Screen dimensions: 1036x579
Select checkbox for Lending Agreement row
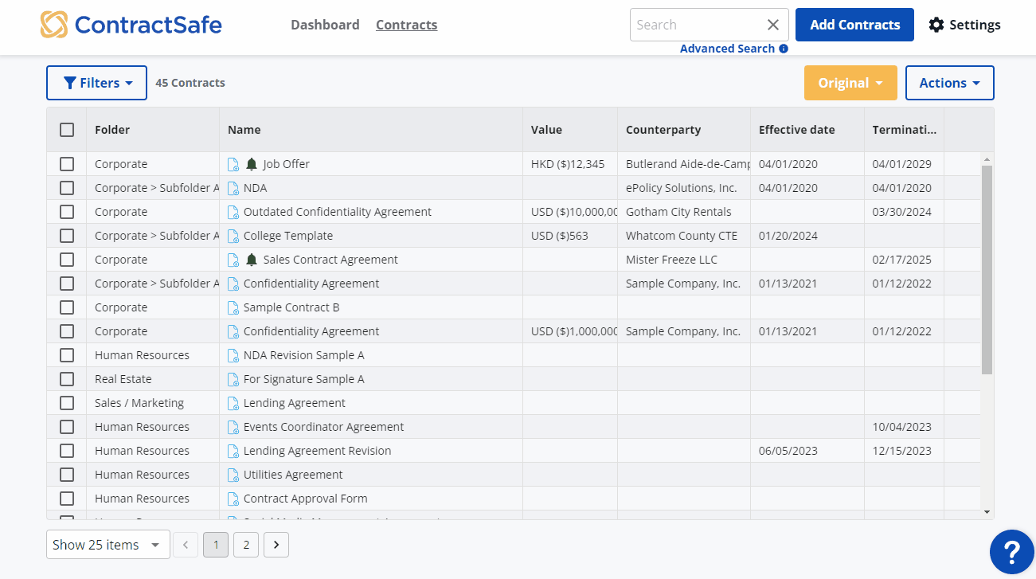click(x=67, y=403)
